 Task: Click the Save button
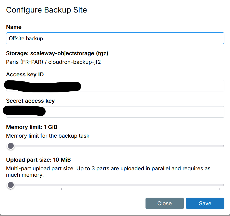[x=205, y=203]
